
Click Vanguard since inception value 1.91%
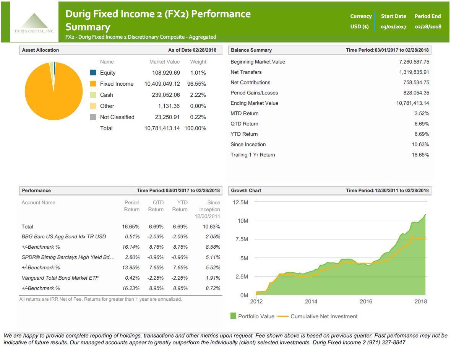click(x=213, y=278)
